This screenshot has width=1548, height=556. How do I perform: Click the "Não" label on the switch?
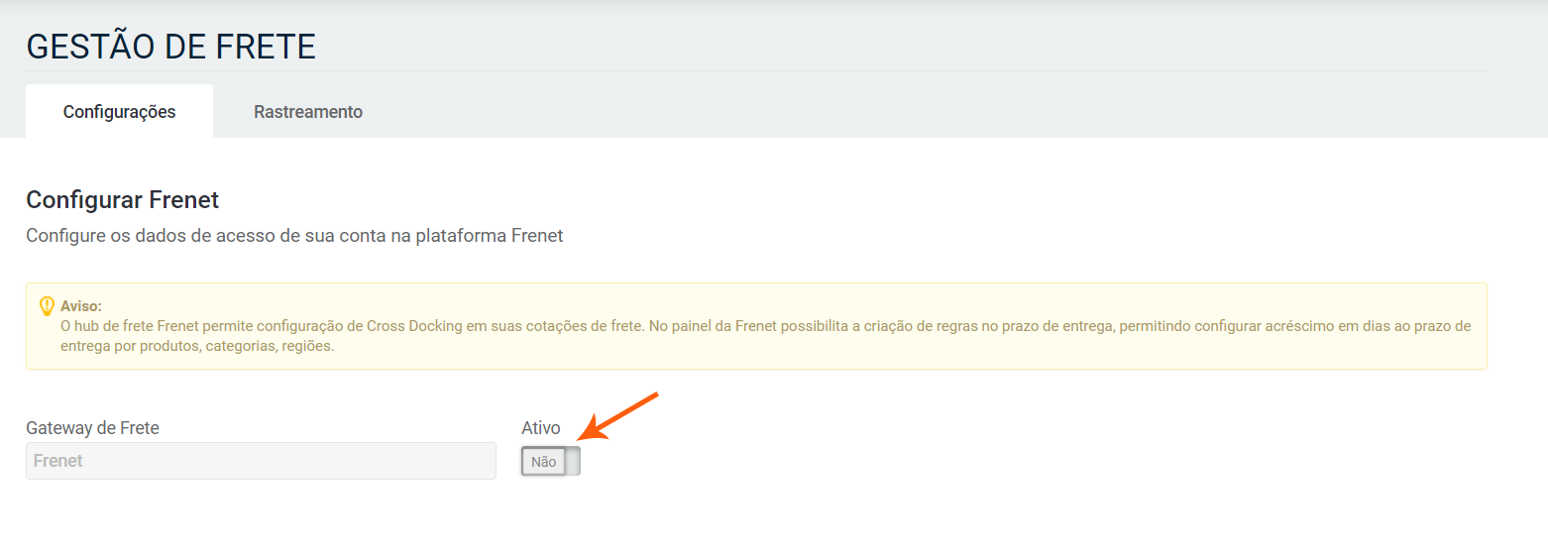[x=543, y=462]
